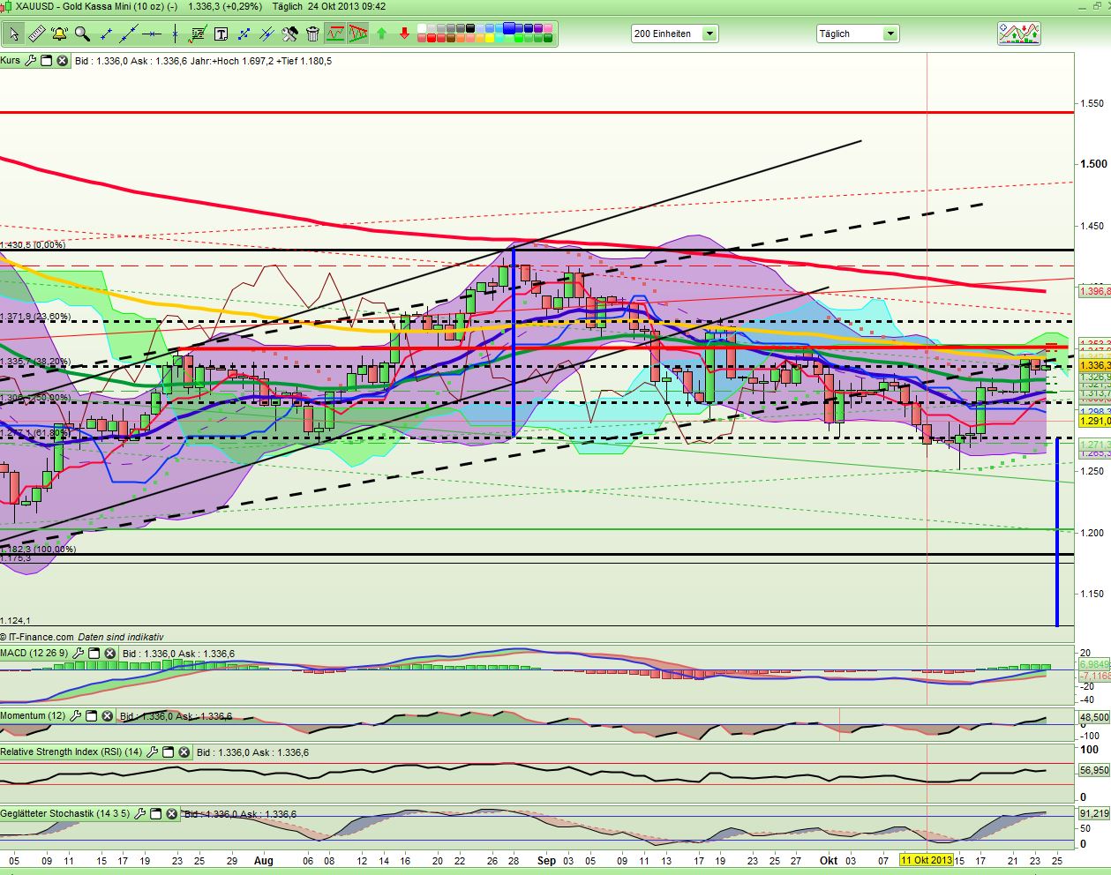Viewport: 1111px width, 875px height.
Task: Maximize the Momentum indicator panel
Action: [92, 716]
